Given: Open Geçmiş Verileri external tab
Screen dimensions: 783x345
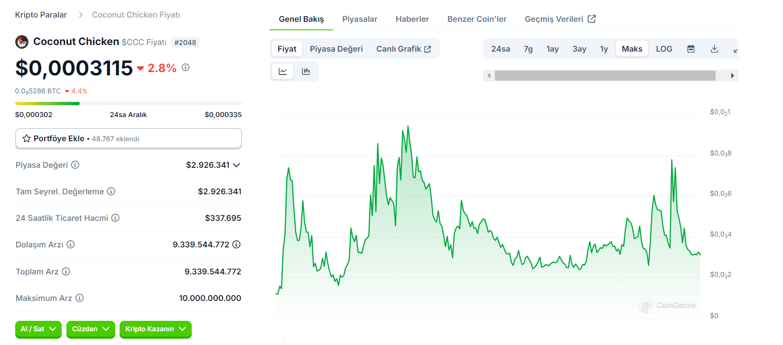Looking at the screenshot, I should pos(560,19).
